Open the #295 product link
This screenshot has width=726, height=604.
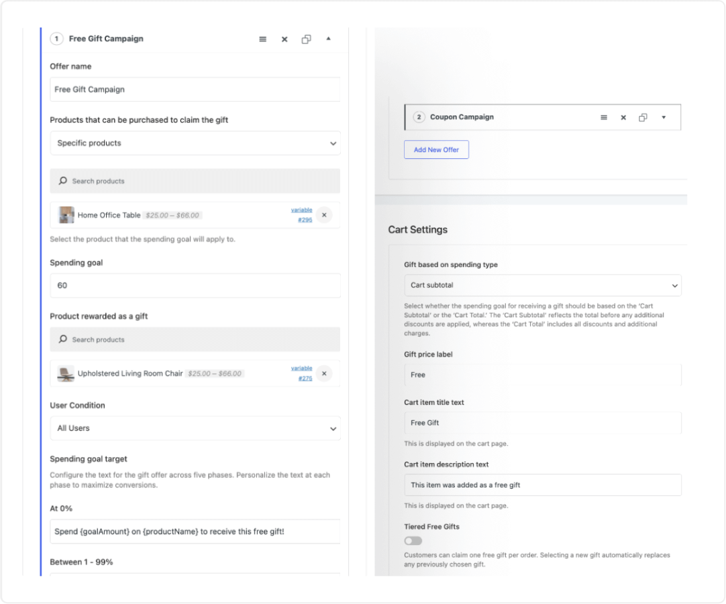click(305, 220)
